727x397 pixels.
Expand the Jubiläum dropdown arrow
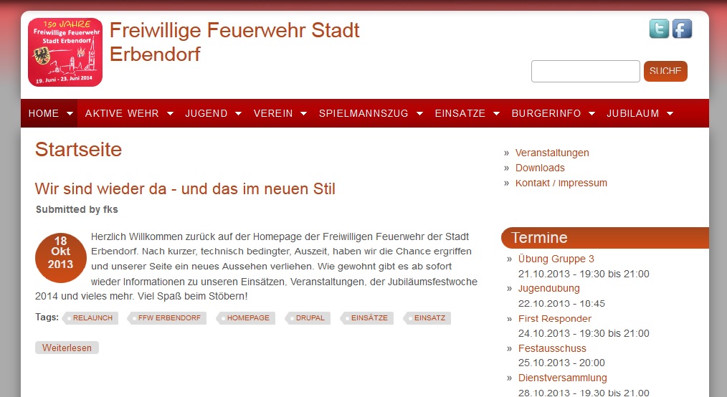pyautogui.click(x=670, y=113)
